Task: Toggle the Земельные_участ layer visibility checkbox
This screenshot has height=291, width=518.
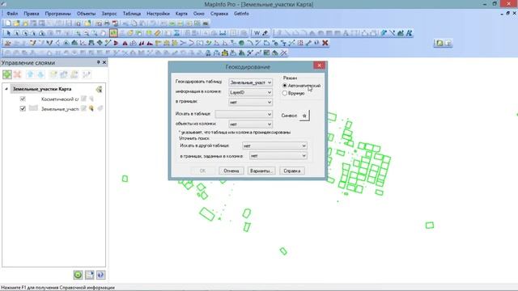Action: 23,108
